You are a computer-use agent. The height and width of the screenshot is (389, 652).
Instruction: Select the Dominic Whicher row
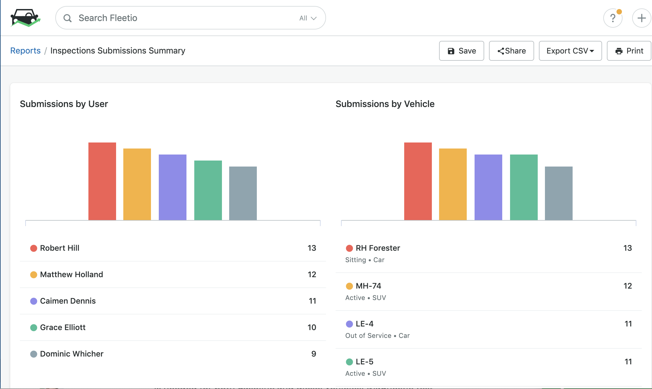point(72,354)
